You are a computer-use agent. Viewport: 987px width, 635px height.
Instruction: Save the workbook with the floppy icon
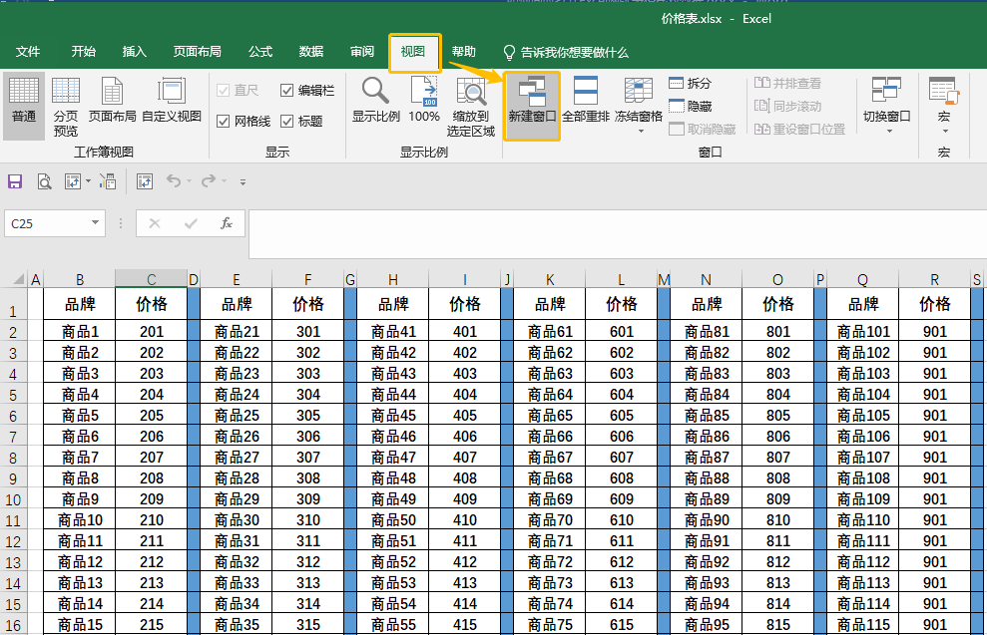coord(15,181)
